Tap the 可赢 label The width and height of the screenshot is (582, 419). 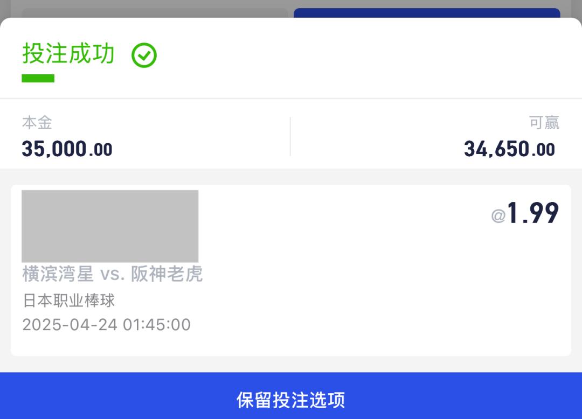(544, 123)
